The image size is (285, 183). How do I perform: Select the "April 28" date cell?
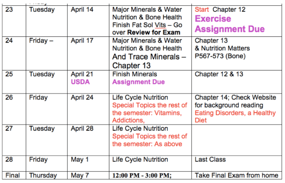(x=83, y=129)
